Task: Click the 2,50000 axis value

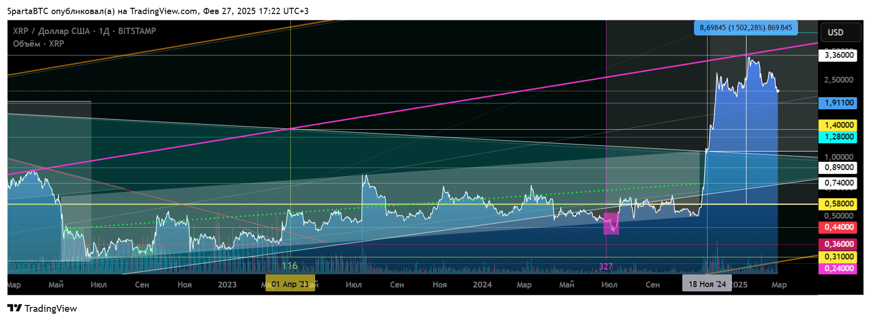Action: [x=839, y=80]
